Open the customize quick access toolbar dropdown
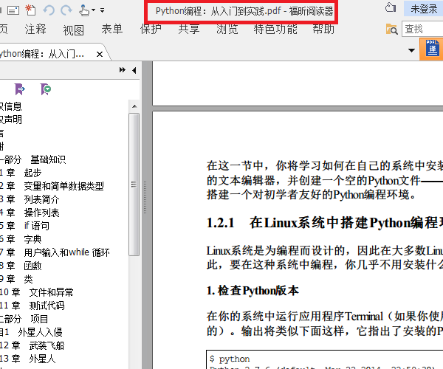 tap(103, 10)
